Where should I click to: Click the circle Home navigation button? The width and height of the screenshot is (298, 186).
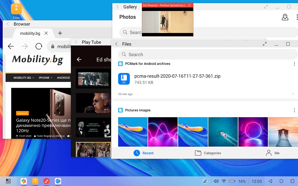(282, 181)
